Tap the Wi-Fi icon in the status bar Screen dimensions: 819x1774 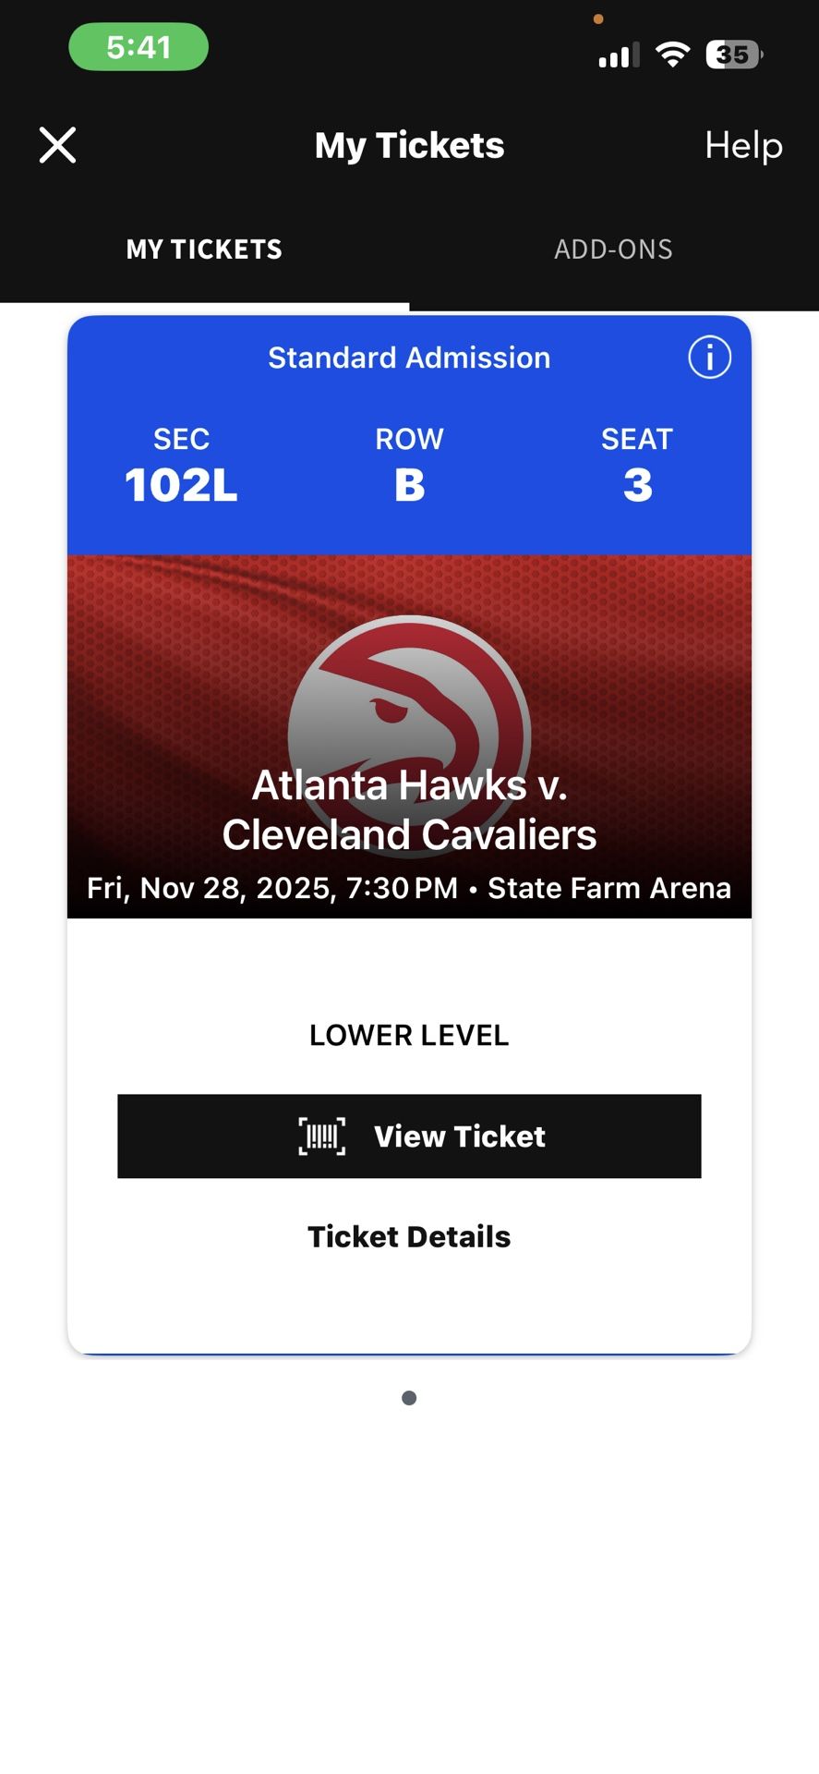672,54
